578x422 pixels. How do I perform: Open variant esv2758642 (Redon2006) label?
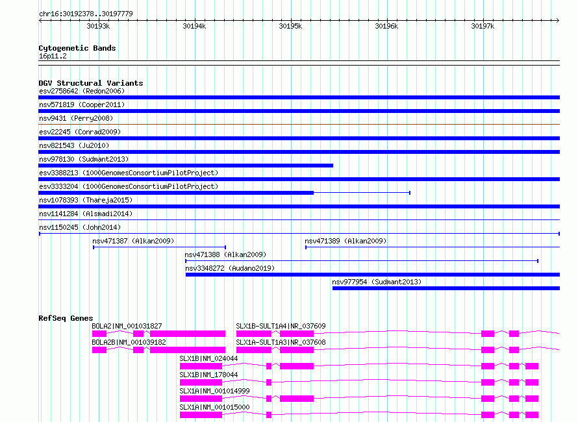[x=82, y=91]
